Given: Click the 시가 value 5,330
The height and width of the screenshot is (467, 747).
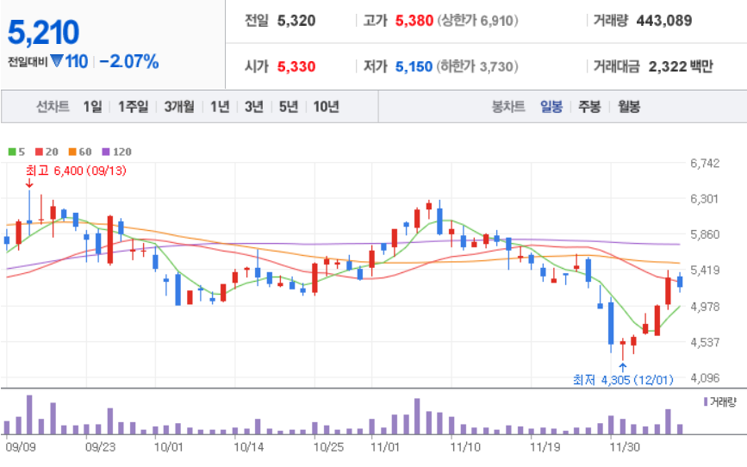Looking at the screenshot, I should pyautogui.click(x=296, y=66).
